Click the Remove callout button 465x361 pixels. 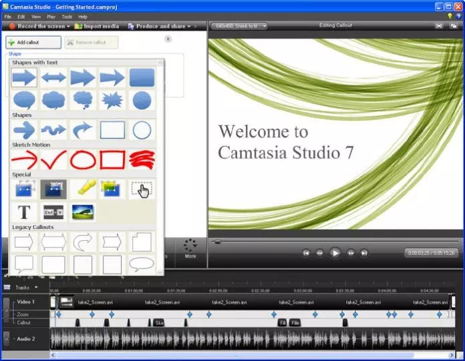[x=92, y=42]
